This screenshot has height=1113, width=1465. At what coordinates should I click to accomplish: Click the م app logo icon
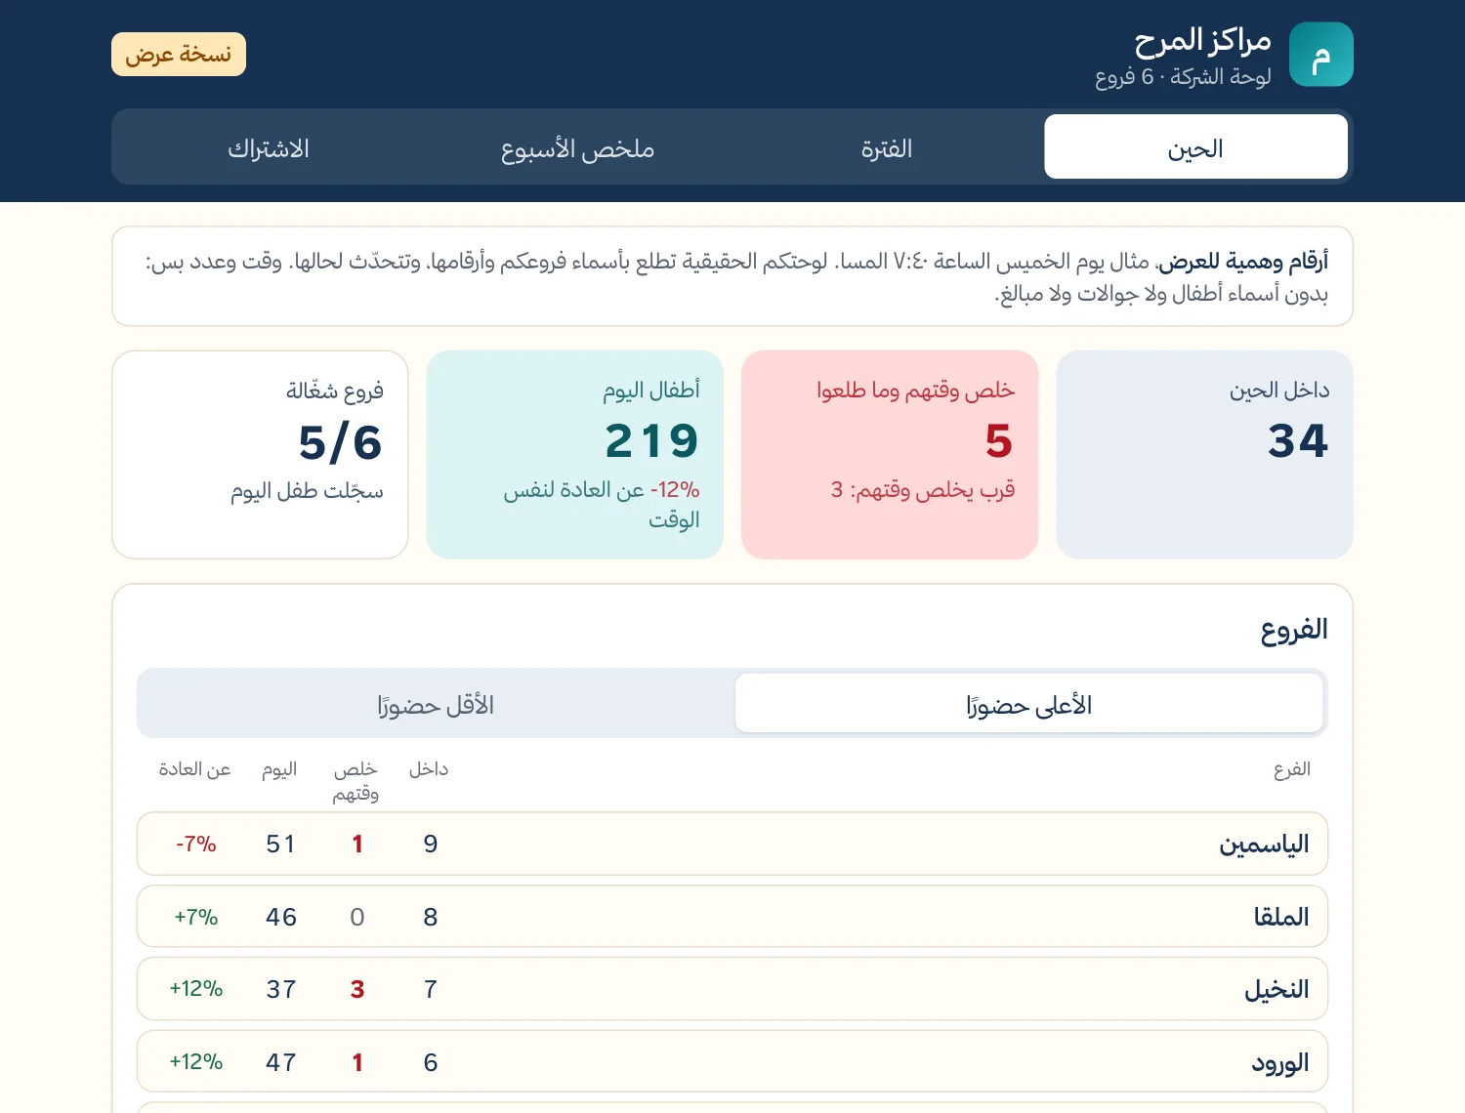(1320, 55)
